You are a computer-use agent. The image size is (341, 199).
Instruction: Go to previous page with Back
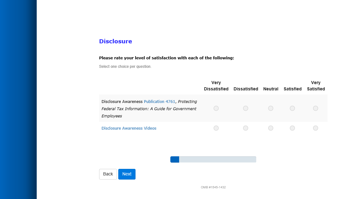(x=108, y=174)
